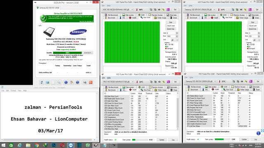Click the camera screenshot icon in the Samsung Health window
Image resolution: width=264 pixels, height=148 pixels.
[242, 81]
